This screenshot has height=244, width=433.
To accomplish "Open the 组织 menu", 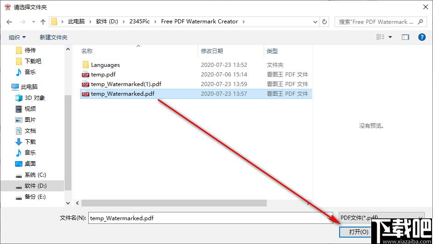I will pos(17,37).
